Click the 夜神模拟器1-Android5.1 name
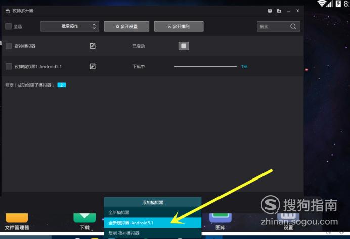Image resolution: width=350 pixels, height=239 pixels. [x=38, y=67]
